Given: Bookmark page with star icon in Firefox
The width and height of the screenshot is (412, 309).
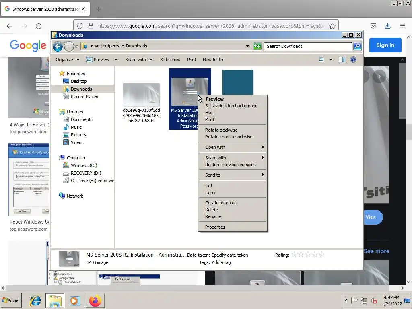Looking at the screenshot, I should [x=332, y=26].
